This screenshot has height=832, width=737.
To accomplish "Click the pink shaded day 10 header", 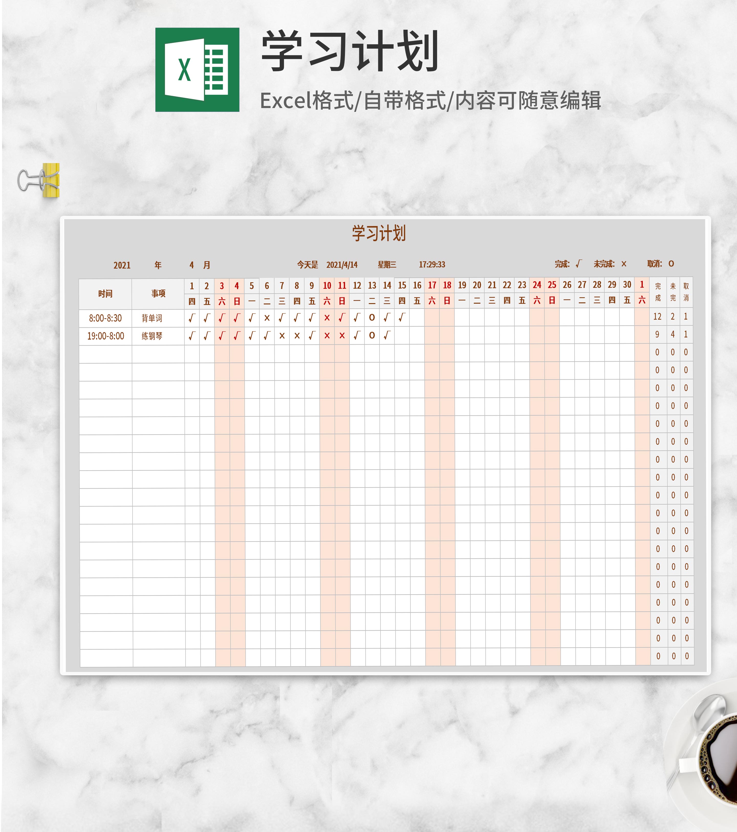I will (327, 285).
